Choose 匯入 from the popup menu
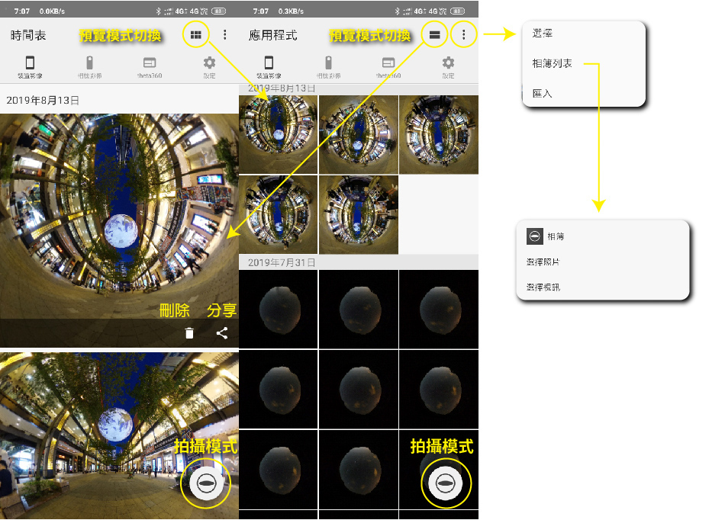This screenshot has height=520, width=725. [x=543, y=93]
